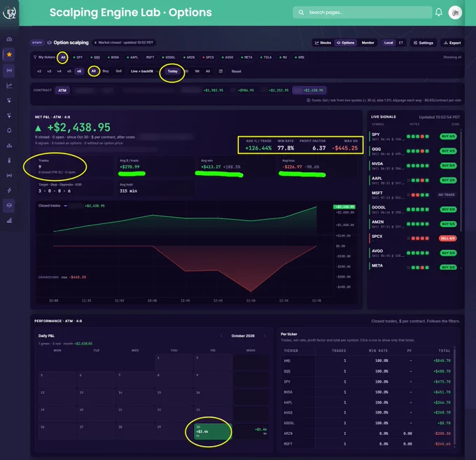Screen dimensions: 476x460
Task: Select engine version v6
Action: point(79,71)
